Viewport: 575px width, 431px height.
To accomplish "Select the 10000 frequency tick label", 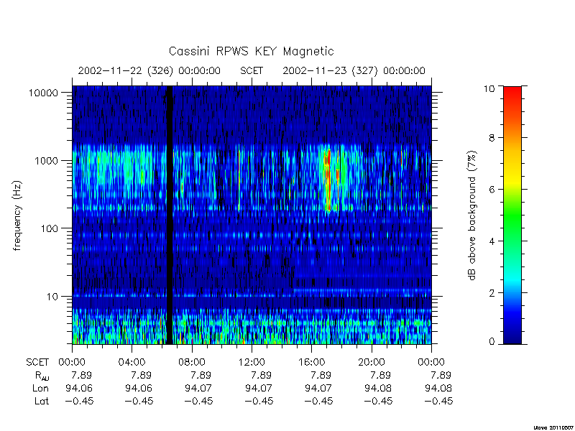I will [43, 93].
